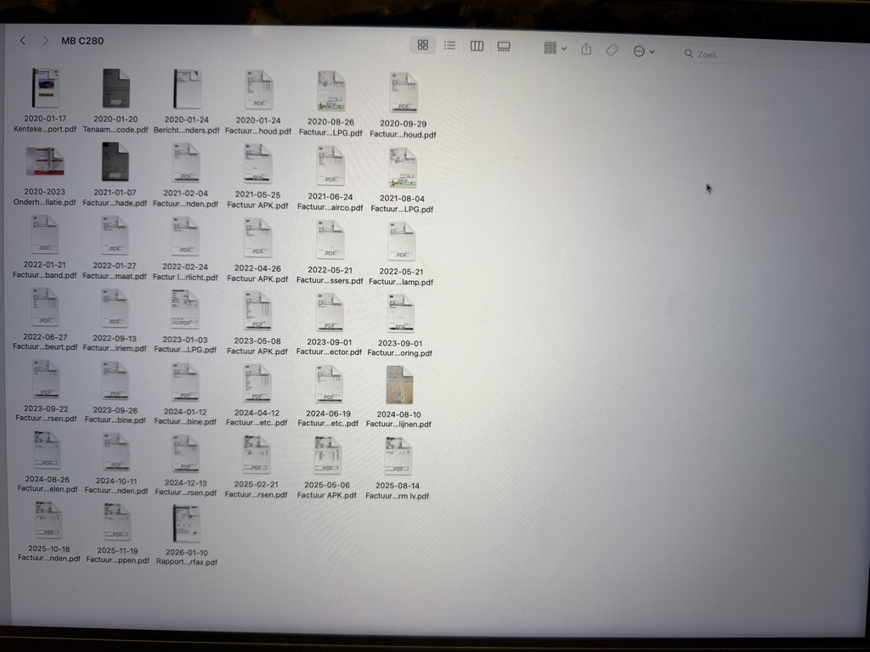
Task: Click the Share icon in toolbar
Action: pyautogui.click(x=586, y=50)
